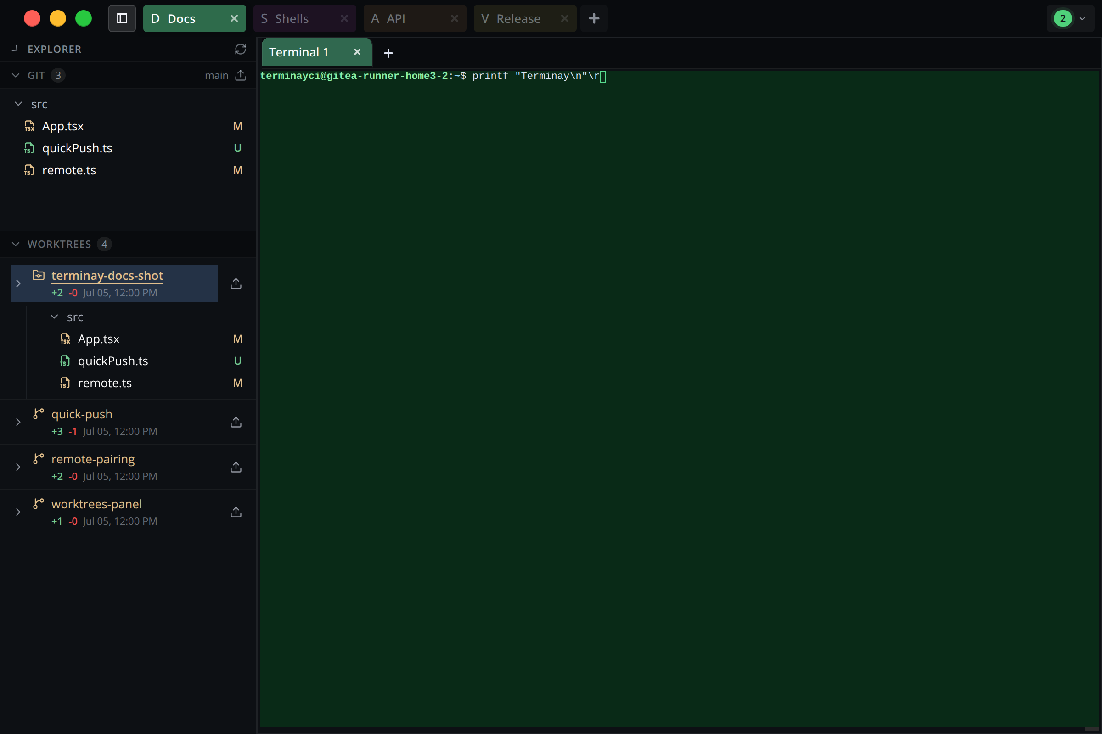
Task: Click the GIT changes count badge 3
Action: 58,75
